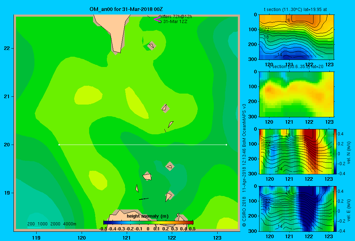Screen dimensions: 355x241
Task: Click the 14 contour label in temperature section
Action: tap(280, 55)
